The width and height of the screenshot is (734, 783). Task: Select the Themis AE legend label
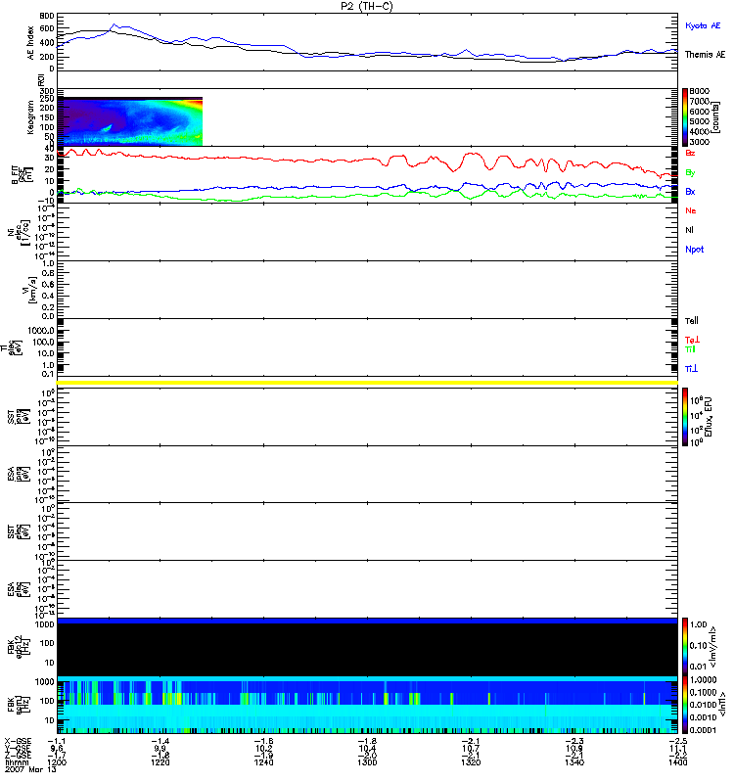point(705,55)
